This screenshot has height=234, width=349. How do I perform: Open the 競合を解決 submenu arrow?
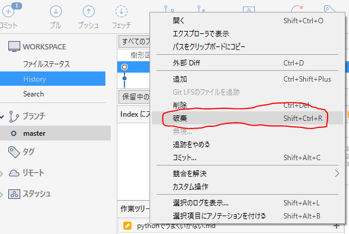(336, 173)
